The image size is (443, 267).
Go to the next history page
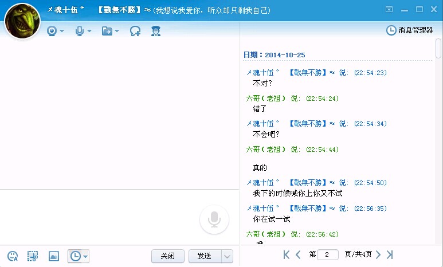tap(378, 254)
